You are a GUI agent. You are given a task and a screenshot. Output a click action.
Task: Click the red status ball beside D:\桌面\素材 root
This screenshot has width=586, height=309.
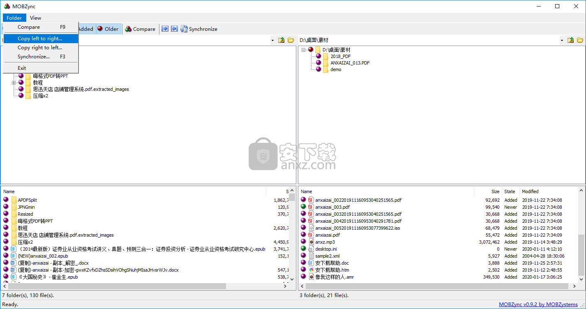[x=311, y=49]
